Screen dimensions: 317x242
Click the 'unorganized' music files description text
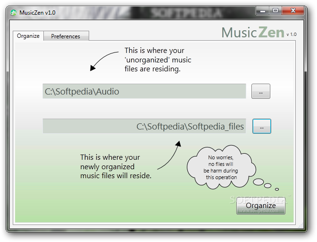click(158, 60)
